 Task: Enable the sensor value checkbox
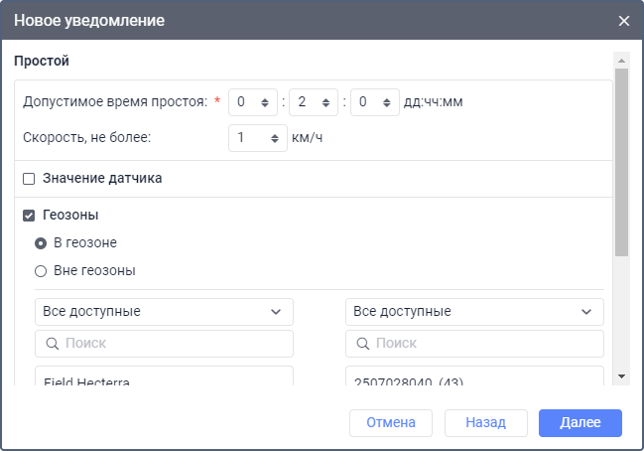pos(29,179)
